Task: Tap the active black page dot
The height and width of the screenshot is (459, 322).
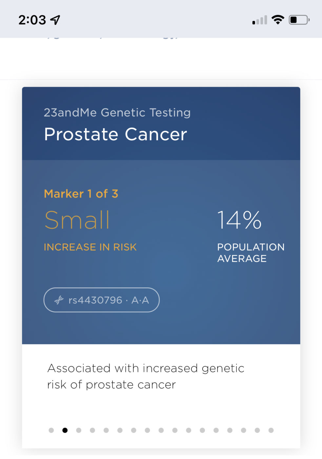Action: pos(65,430)
